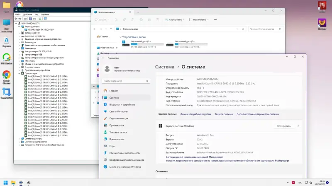Screen dimensions: 332x186
Task: Open the Действие menu in Device Manager
Action: pyautogui.click(x=28, y=14)
